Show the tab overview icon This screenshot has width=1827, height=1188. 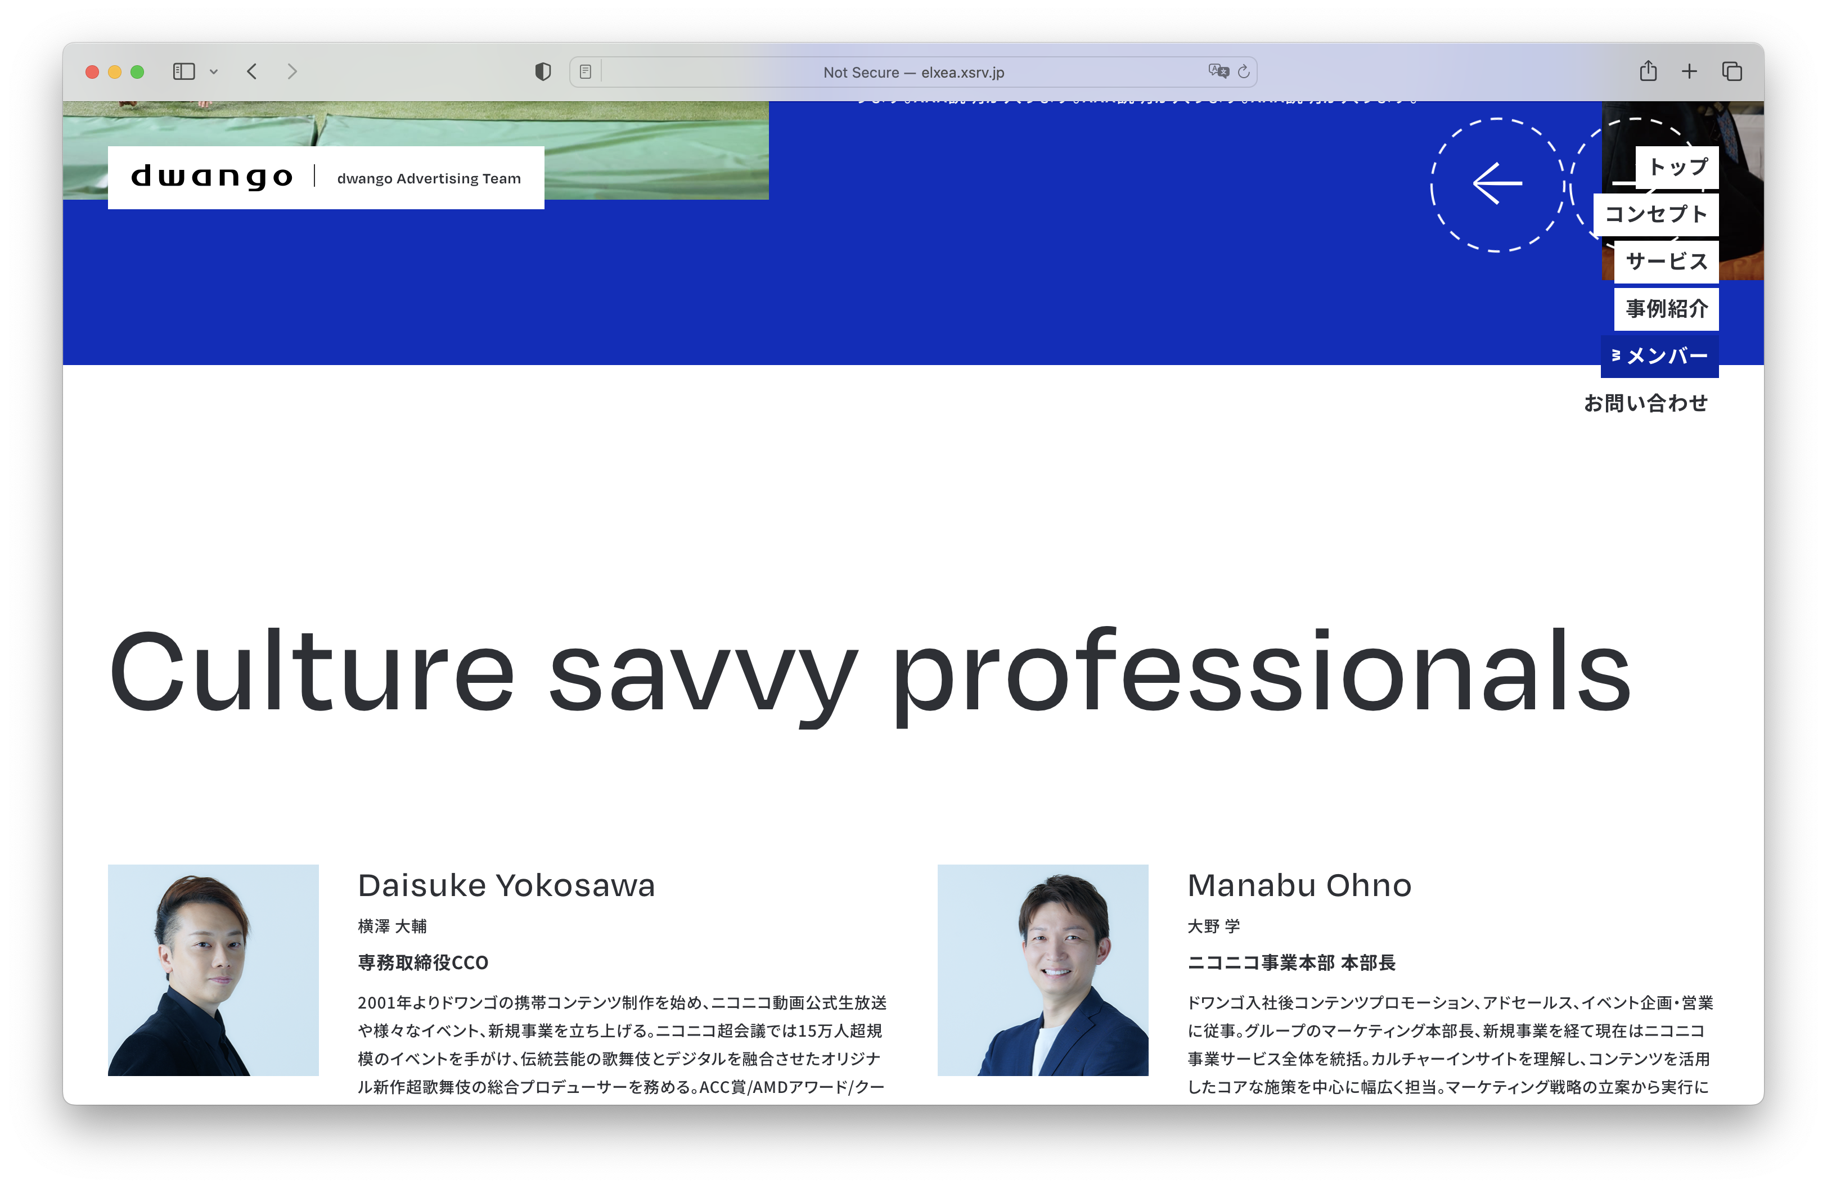coord(1732,71)
